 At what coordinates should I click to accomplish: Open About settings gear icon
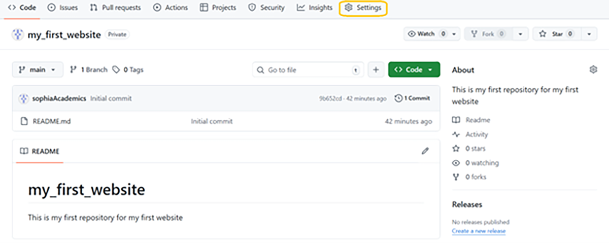point(593,70)
